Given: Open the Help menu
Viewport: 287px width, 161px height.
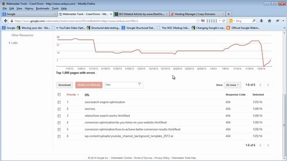Looking at the screenshot, I should click(x=64, y=8).
